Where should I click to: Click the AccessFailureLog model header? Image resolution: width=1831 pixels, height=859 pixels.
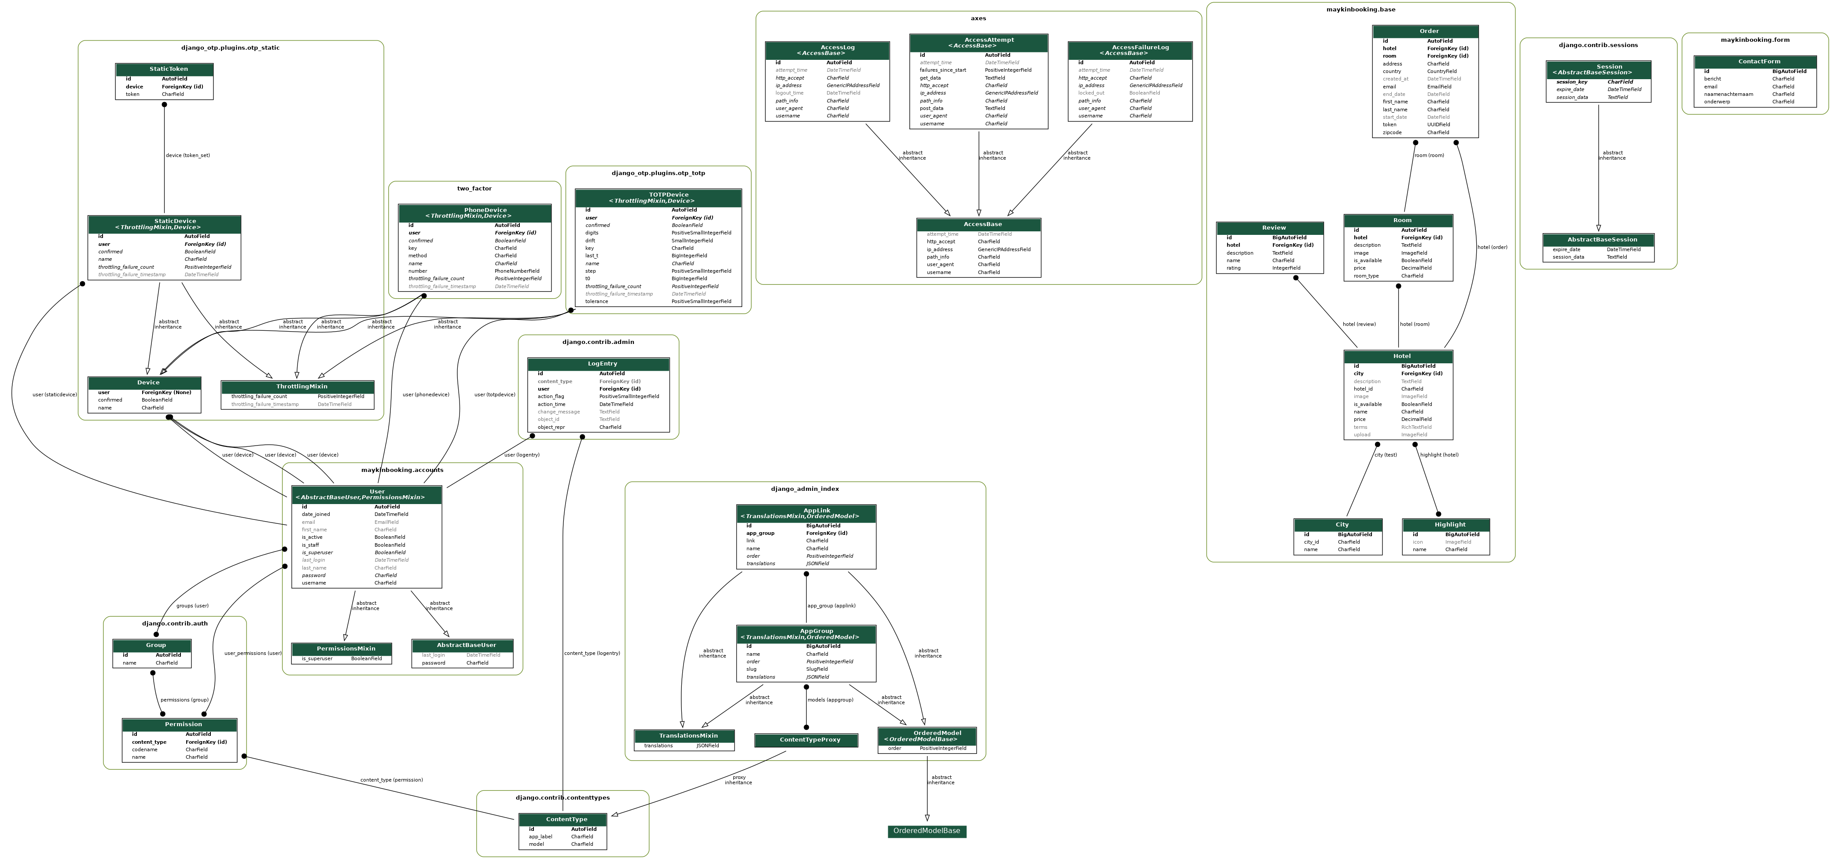[1130, 51]
